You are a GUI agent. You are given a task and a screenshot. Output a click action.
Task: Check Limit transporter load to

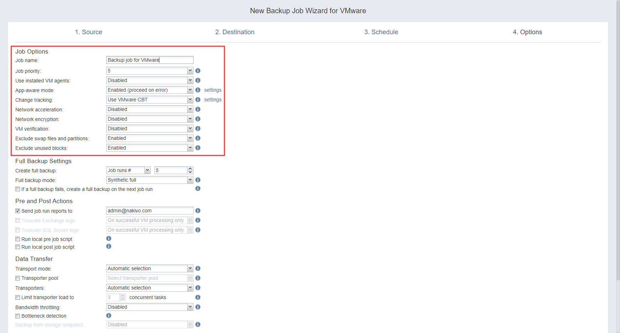coord(17,297)
